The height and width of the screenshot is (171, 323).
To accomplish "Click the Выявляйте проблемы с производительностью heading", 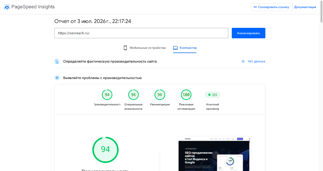I will point(103,78).
